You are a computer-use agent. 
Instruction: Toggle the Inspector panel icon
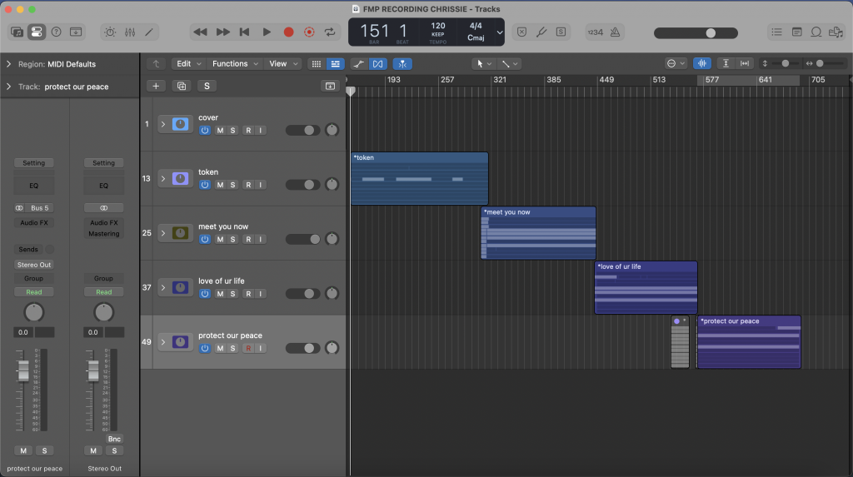point(37,32)
